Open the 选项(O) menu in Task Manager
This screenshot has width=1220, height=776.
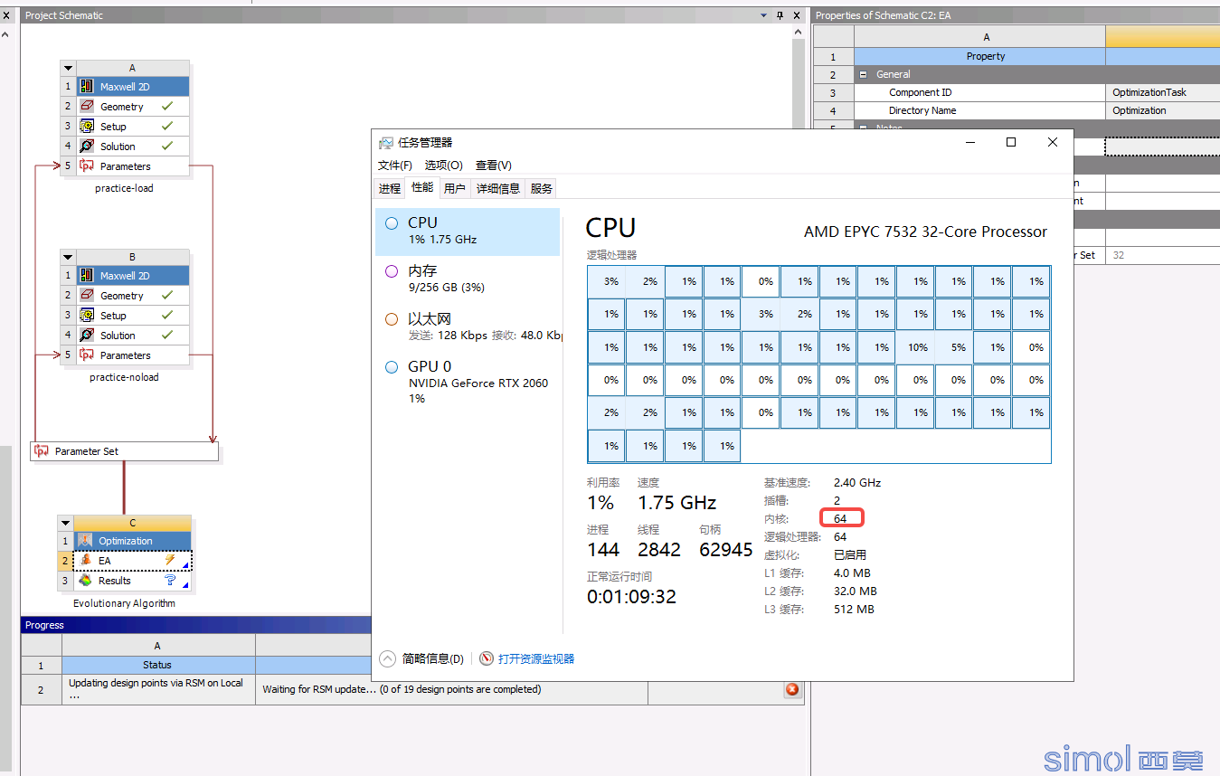[x=444, y=166]
